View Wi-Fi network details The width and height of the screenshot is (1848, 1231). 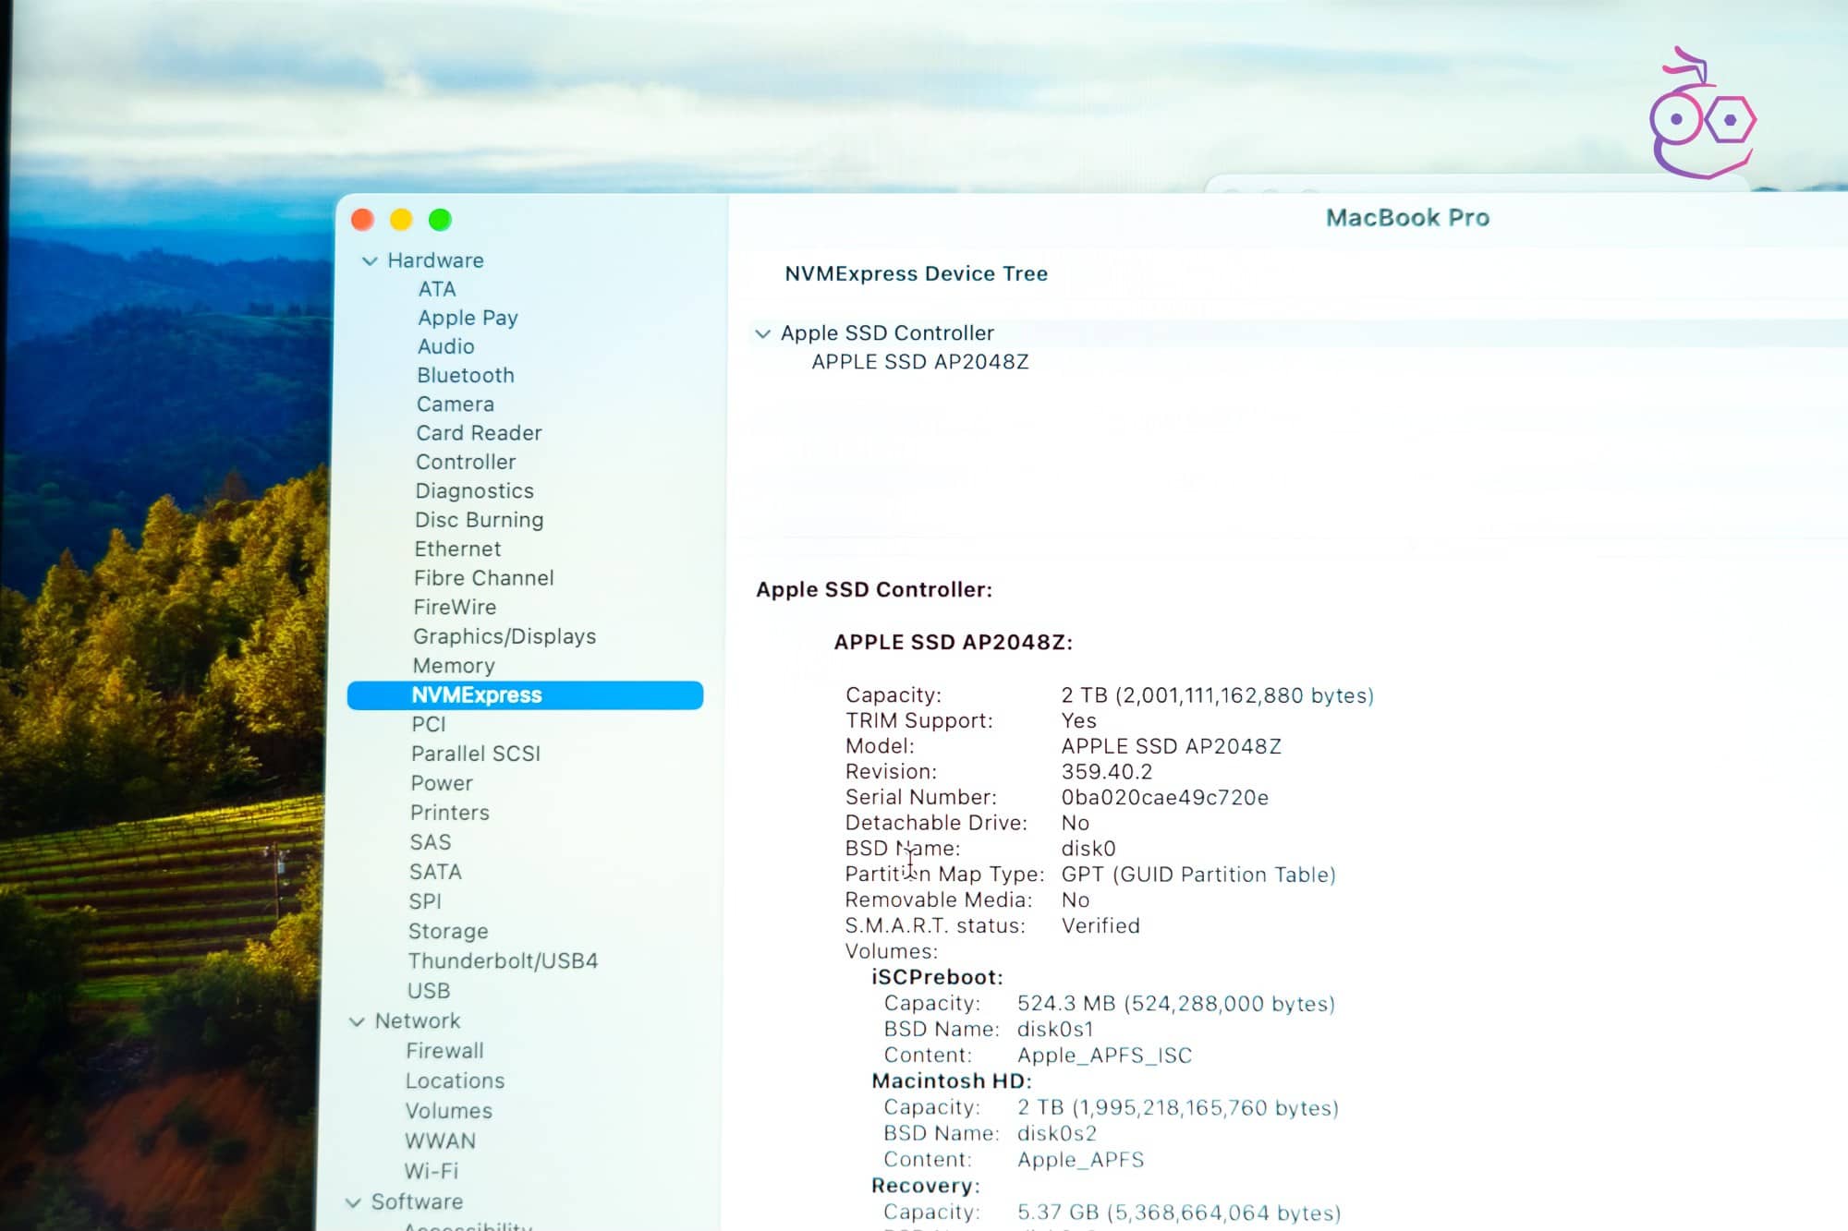click(431, 1171)
